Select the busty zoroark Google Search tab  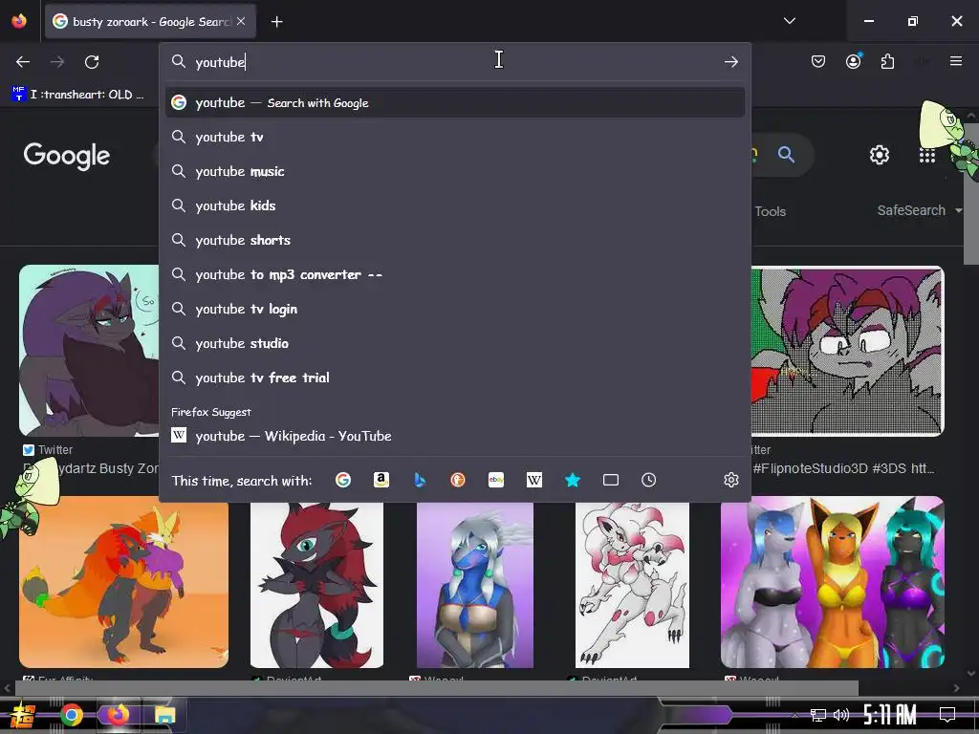pyautogui.click(x=150, y=21)
